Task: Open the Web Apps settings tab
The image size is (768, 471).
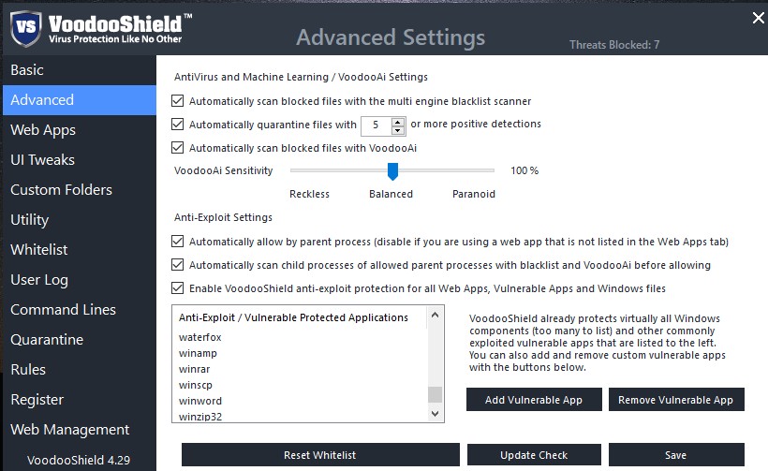Action: click(43, 130)
